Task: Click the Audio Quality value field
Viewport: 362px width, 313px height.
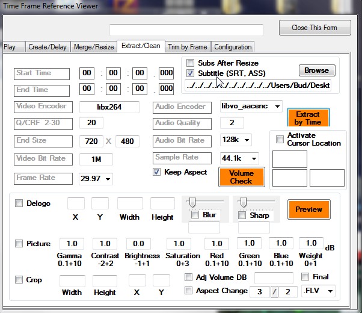Action: coord(232,123)
